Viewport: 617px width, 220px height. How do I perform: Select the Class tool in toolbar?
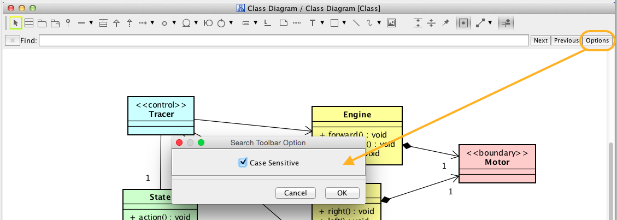tap(29, 23)
